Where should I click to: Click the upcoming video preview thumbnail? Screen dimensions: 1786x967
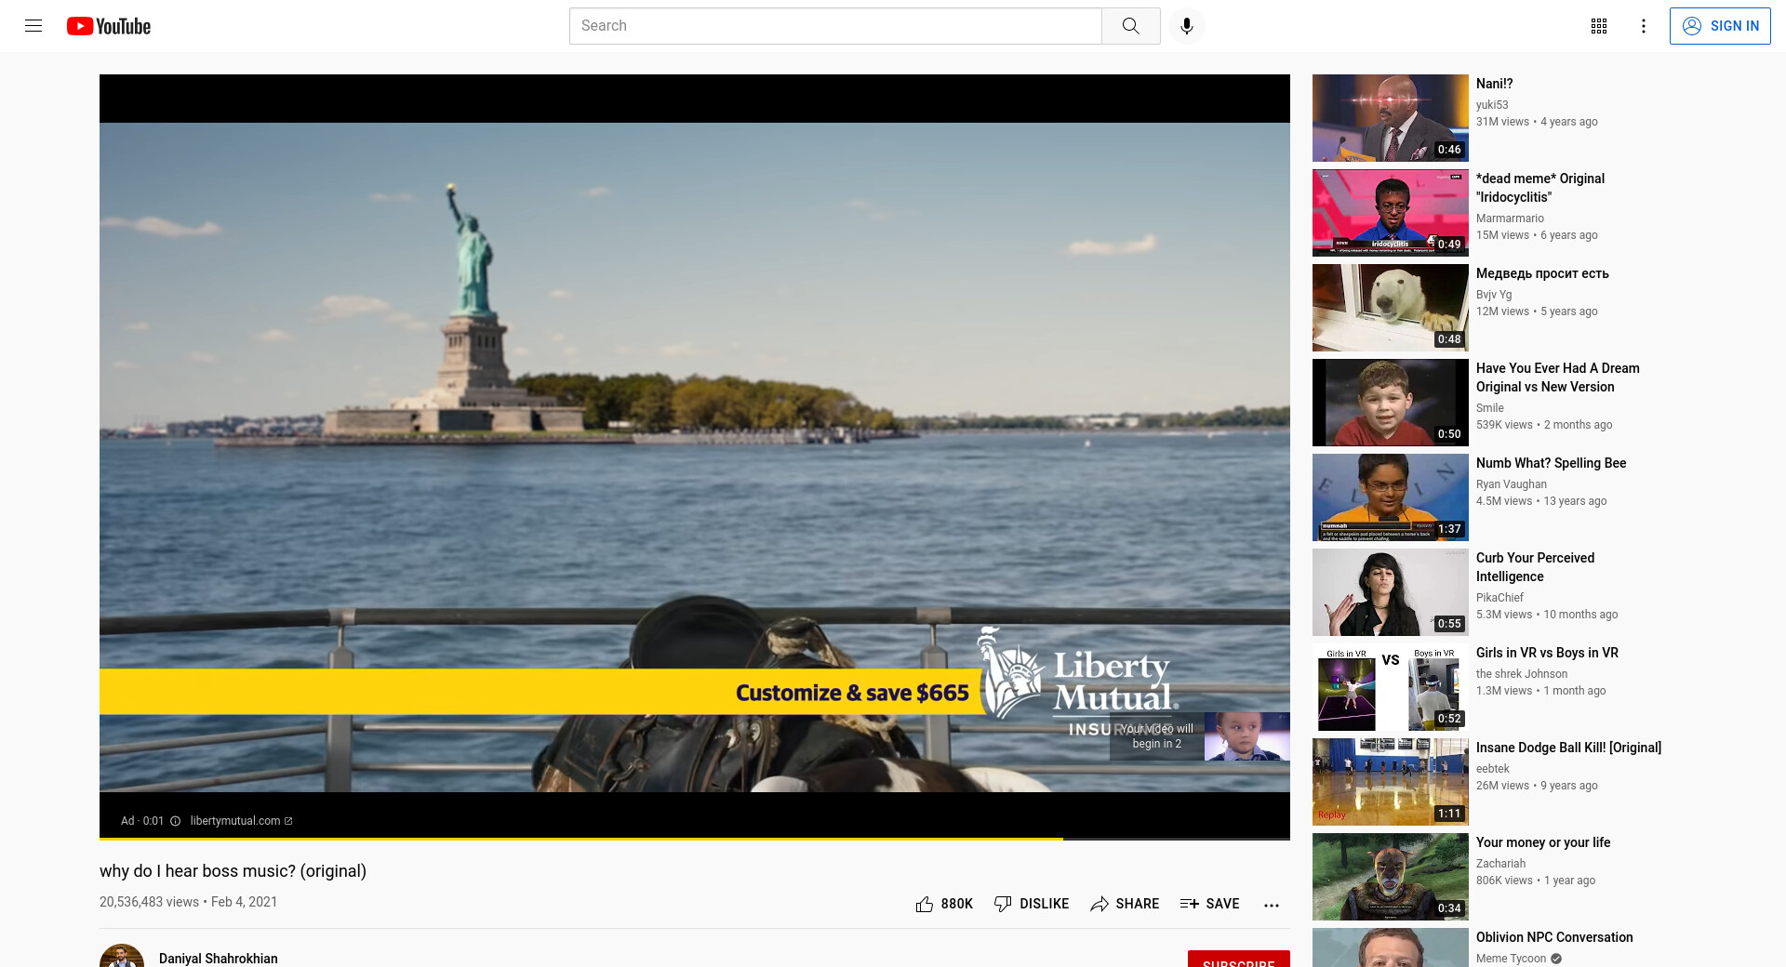click(1246, 736)
